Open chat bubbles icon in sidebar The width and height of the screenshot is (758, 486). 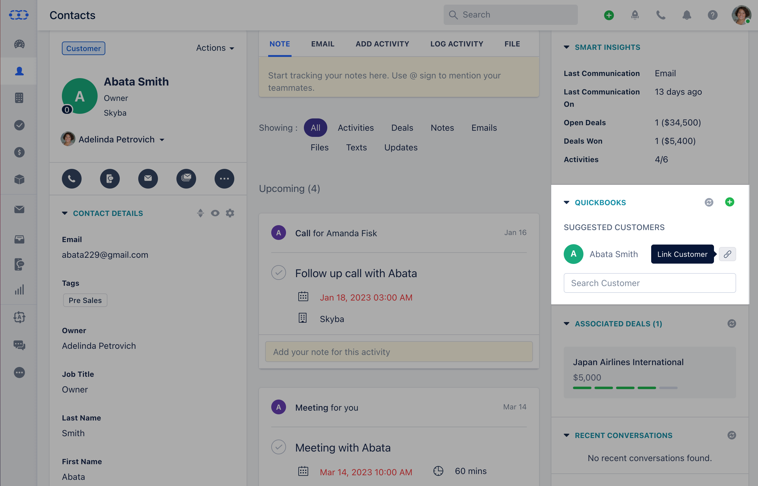click(19, 345)
